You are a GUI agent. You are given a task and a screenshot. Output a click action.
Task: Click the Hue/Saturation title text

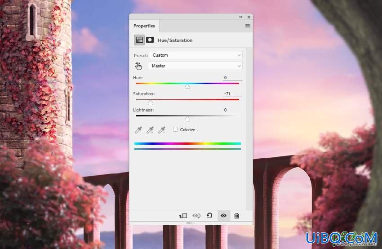[175, 40]
